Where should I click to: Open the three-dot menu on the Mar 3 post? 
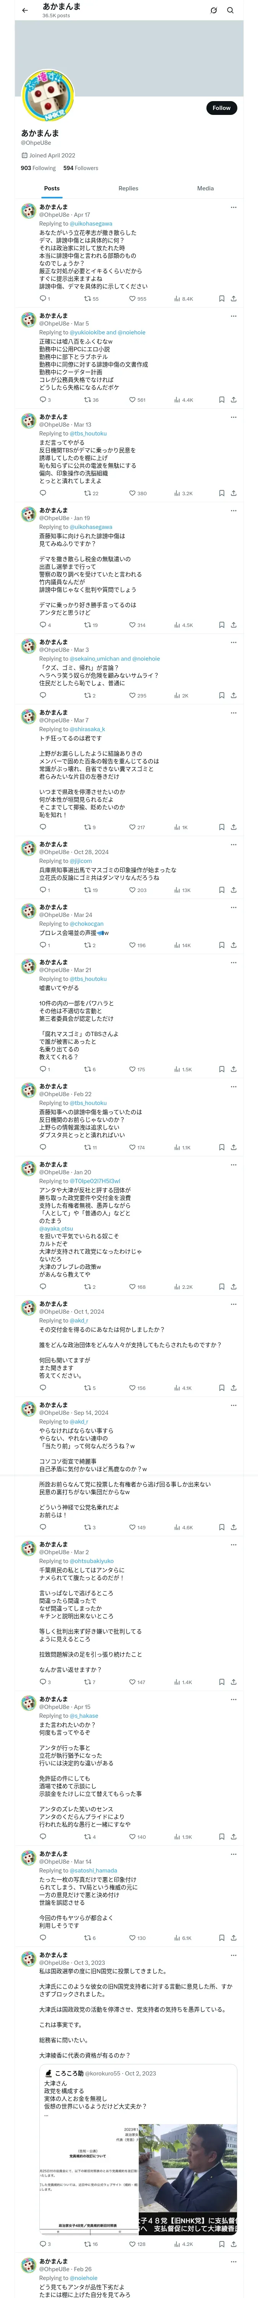[x=233, y=642]
